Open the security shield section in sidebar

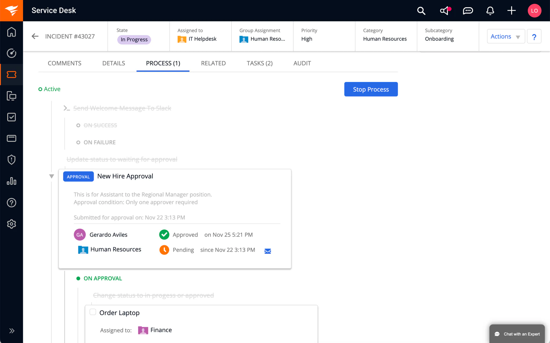(11, 160)
